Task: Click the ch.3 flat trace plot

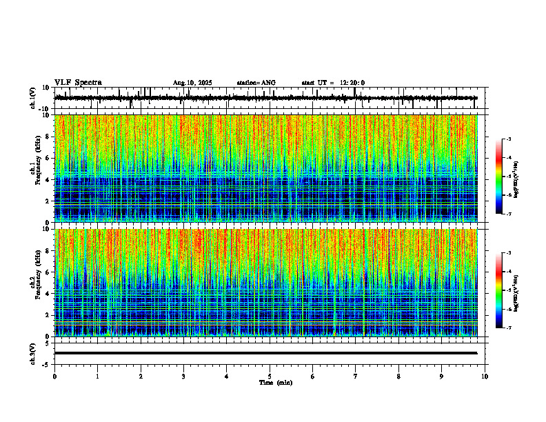Action: [x=271, y=354]
